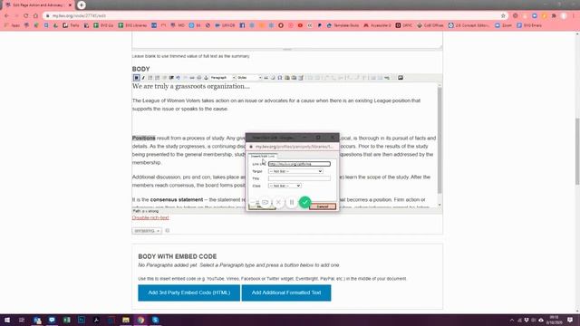The image size is (580, 326).
Task: Open the Styles dropdown in editor toolbar
Action: click(x=249, y=78)
